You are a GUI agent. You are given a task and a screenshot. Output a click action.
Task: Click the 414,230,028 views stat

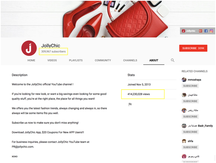click(x=139, y=94)
